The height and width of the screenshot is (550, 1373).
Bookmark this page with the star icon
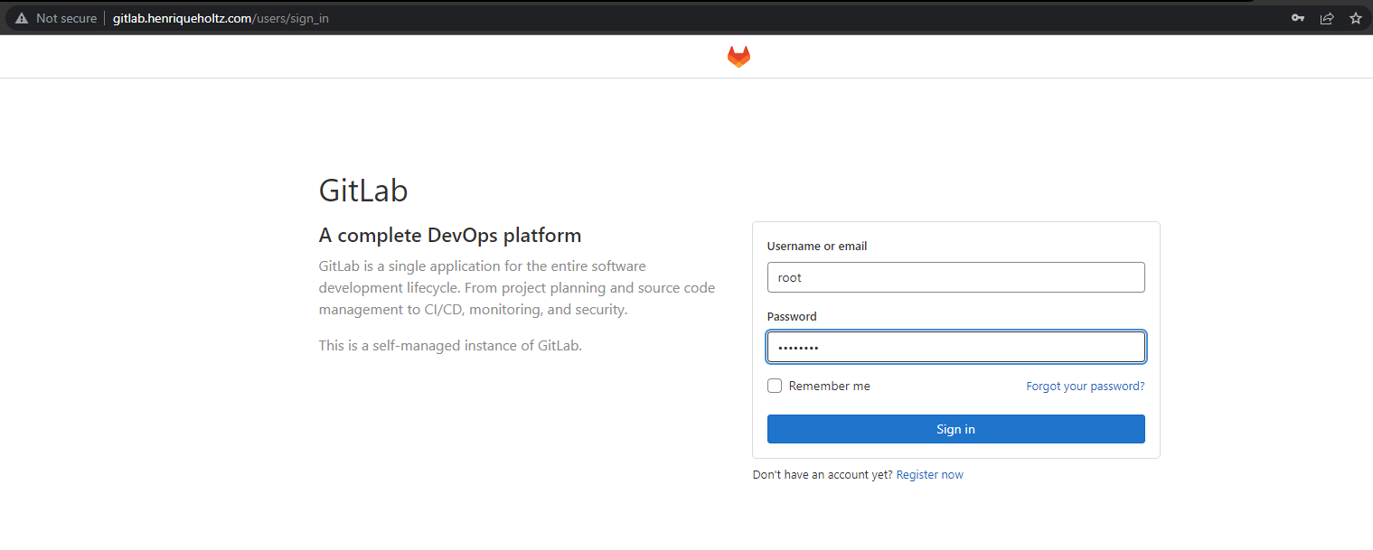(1355, 18)
